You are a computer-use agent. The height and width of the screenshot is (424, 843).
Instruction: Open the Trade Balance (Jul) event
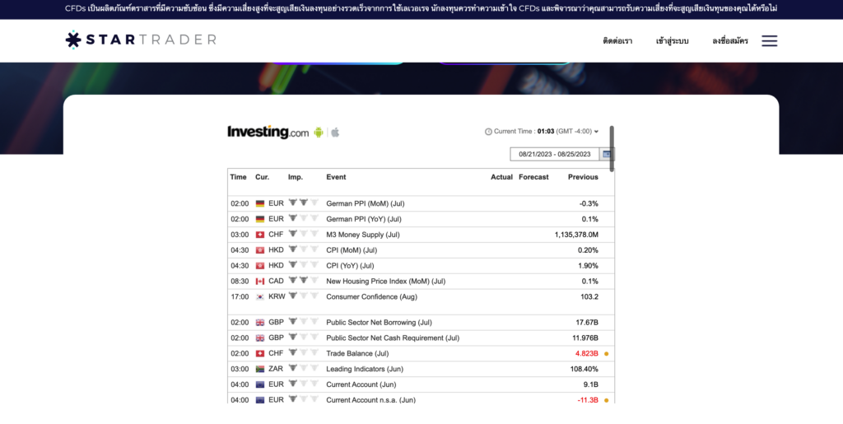coord(357,354)
